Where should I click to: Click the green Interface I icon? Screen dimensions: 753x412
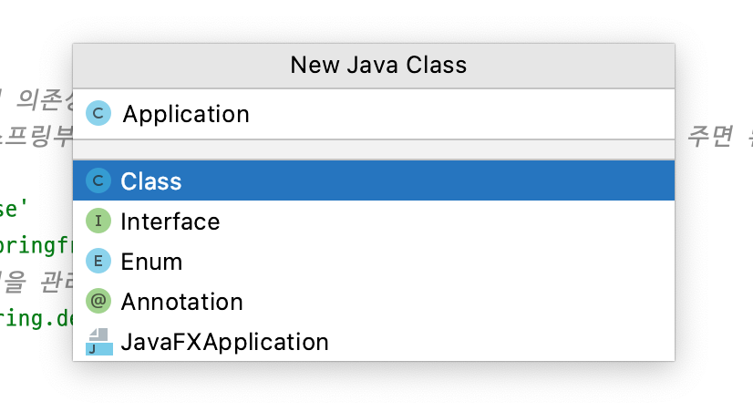[x=98, y=221]
